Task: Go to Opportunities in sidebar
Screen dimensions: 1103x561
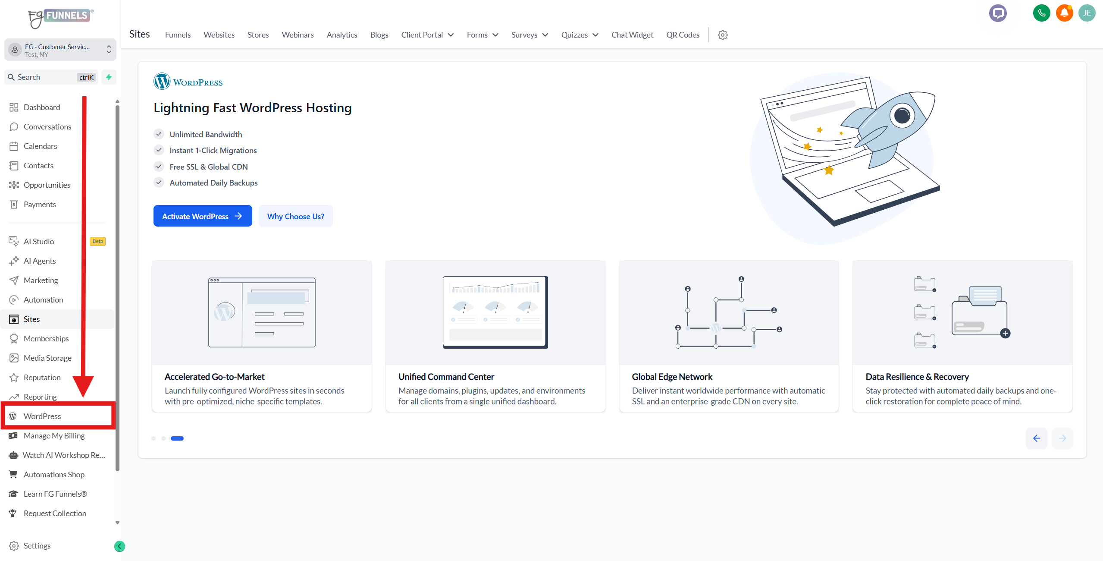Action: pos(47,185)
